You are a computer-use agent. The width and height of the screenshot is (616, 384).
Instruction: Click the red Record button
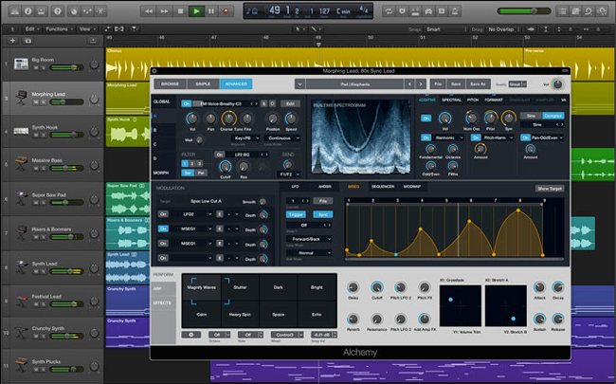pyautogui.click(x=226, y=11)
